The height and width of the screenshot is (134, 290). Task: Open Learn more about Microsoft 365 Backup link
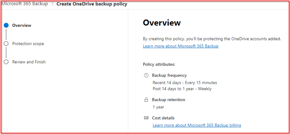click(x=180, y=46)
